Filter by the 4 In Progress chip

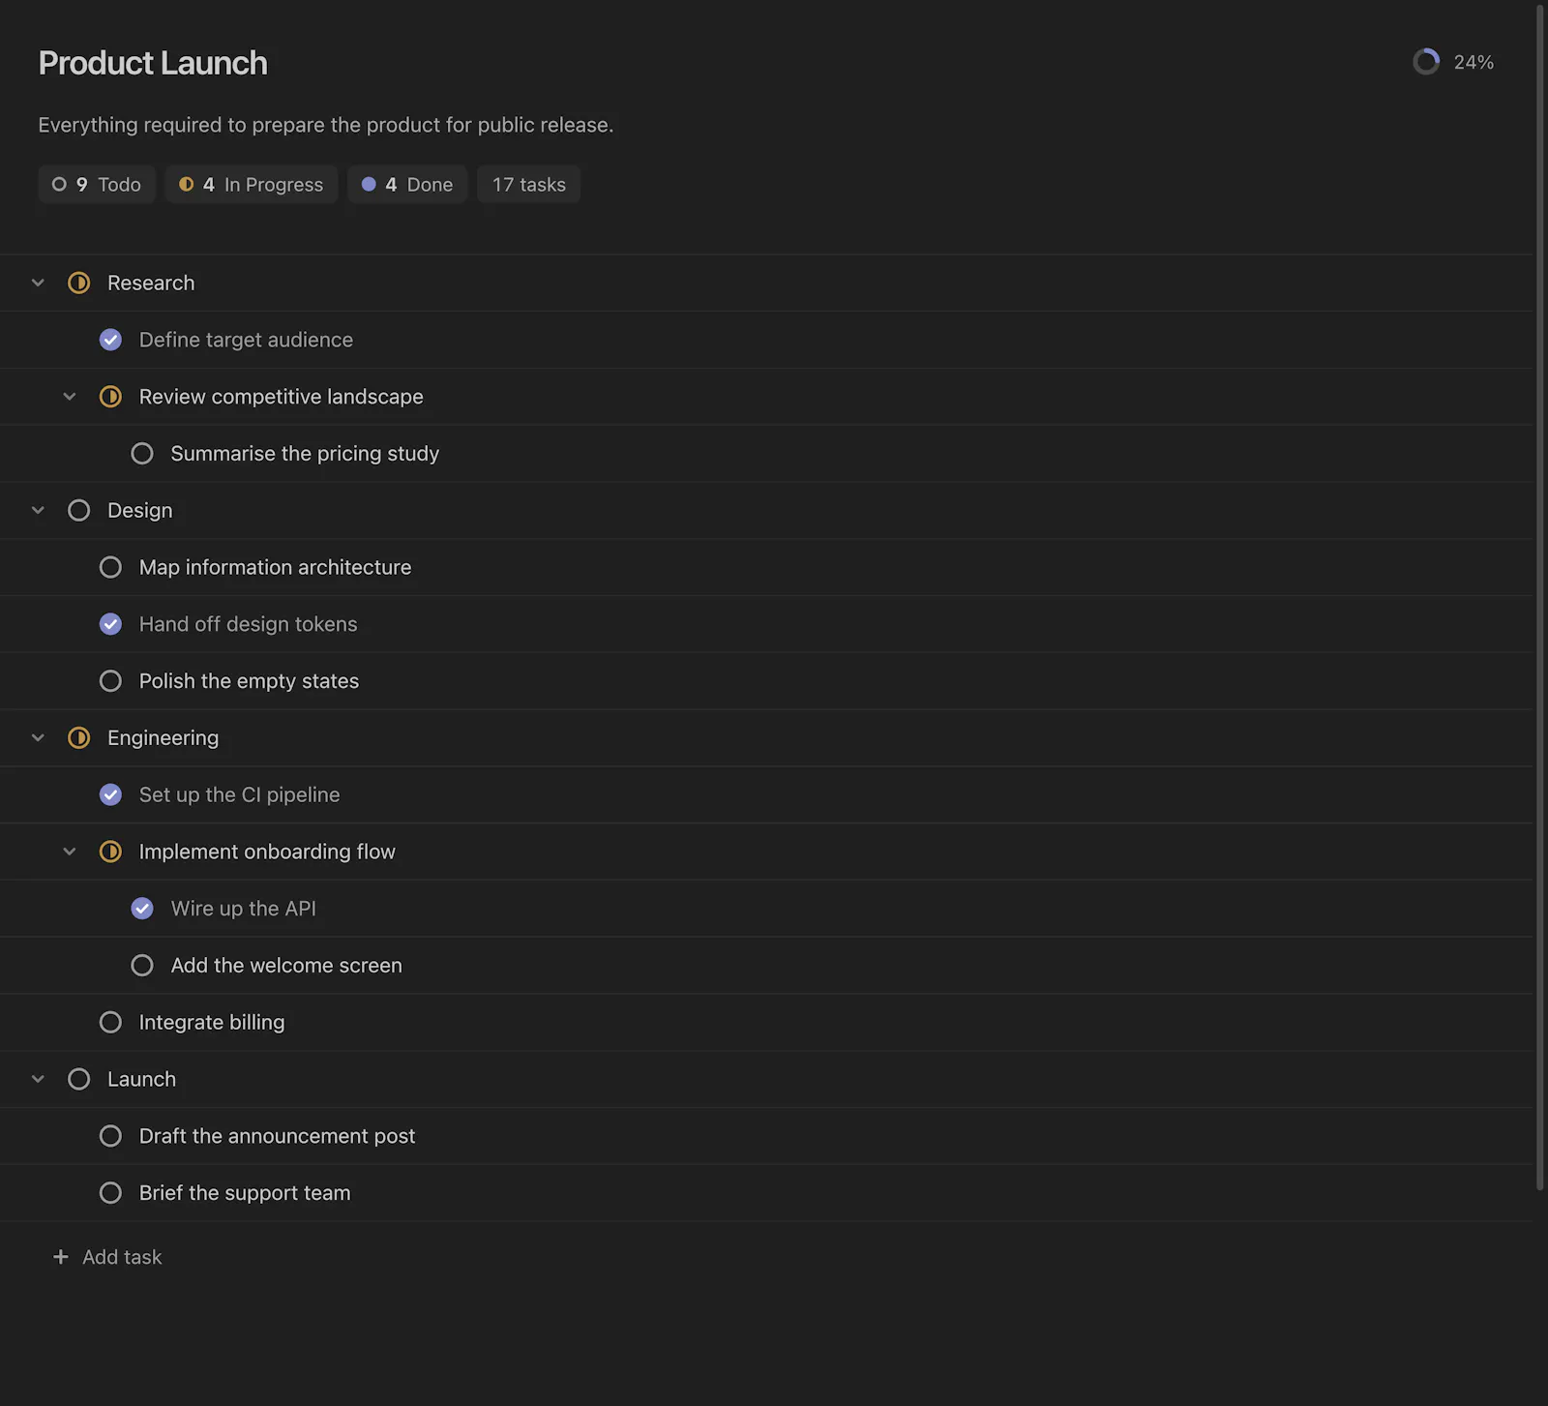tap(252, 184)
